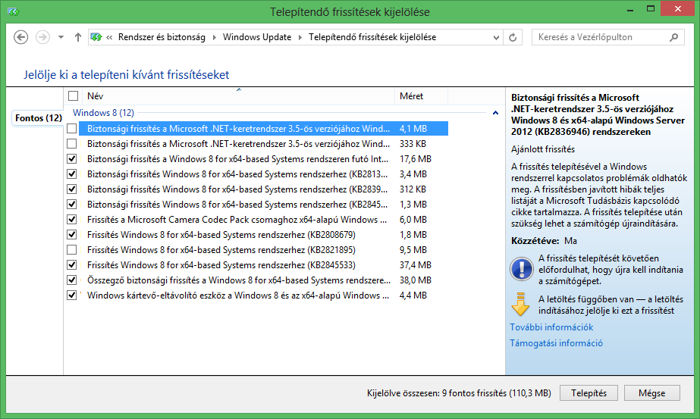Check the 333 KB .NET 3.5 update
The height and width of the screenshot is (419, 700).
[72, 144]
